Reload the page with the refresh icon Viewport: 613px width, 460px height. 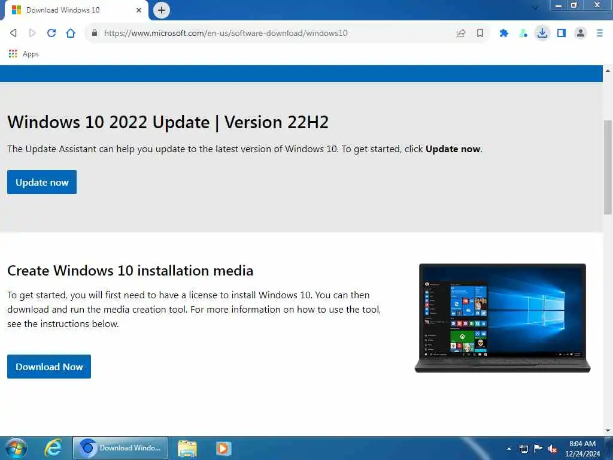tap(51, 34)
